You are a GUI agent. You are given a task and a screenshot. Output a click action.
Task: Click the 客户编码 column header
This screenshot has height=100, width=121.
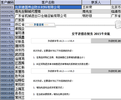(7, 2)
